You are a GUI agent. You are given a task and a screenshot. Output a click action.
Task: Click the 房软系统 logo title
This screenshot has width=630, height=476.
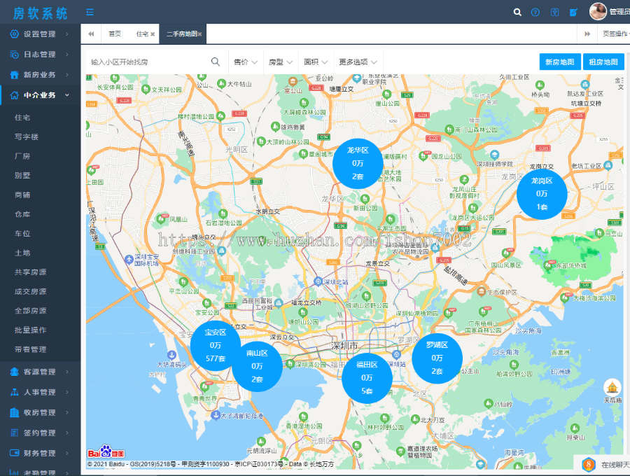[x=40, y=13]
